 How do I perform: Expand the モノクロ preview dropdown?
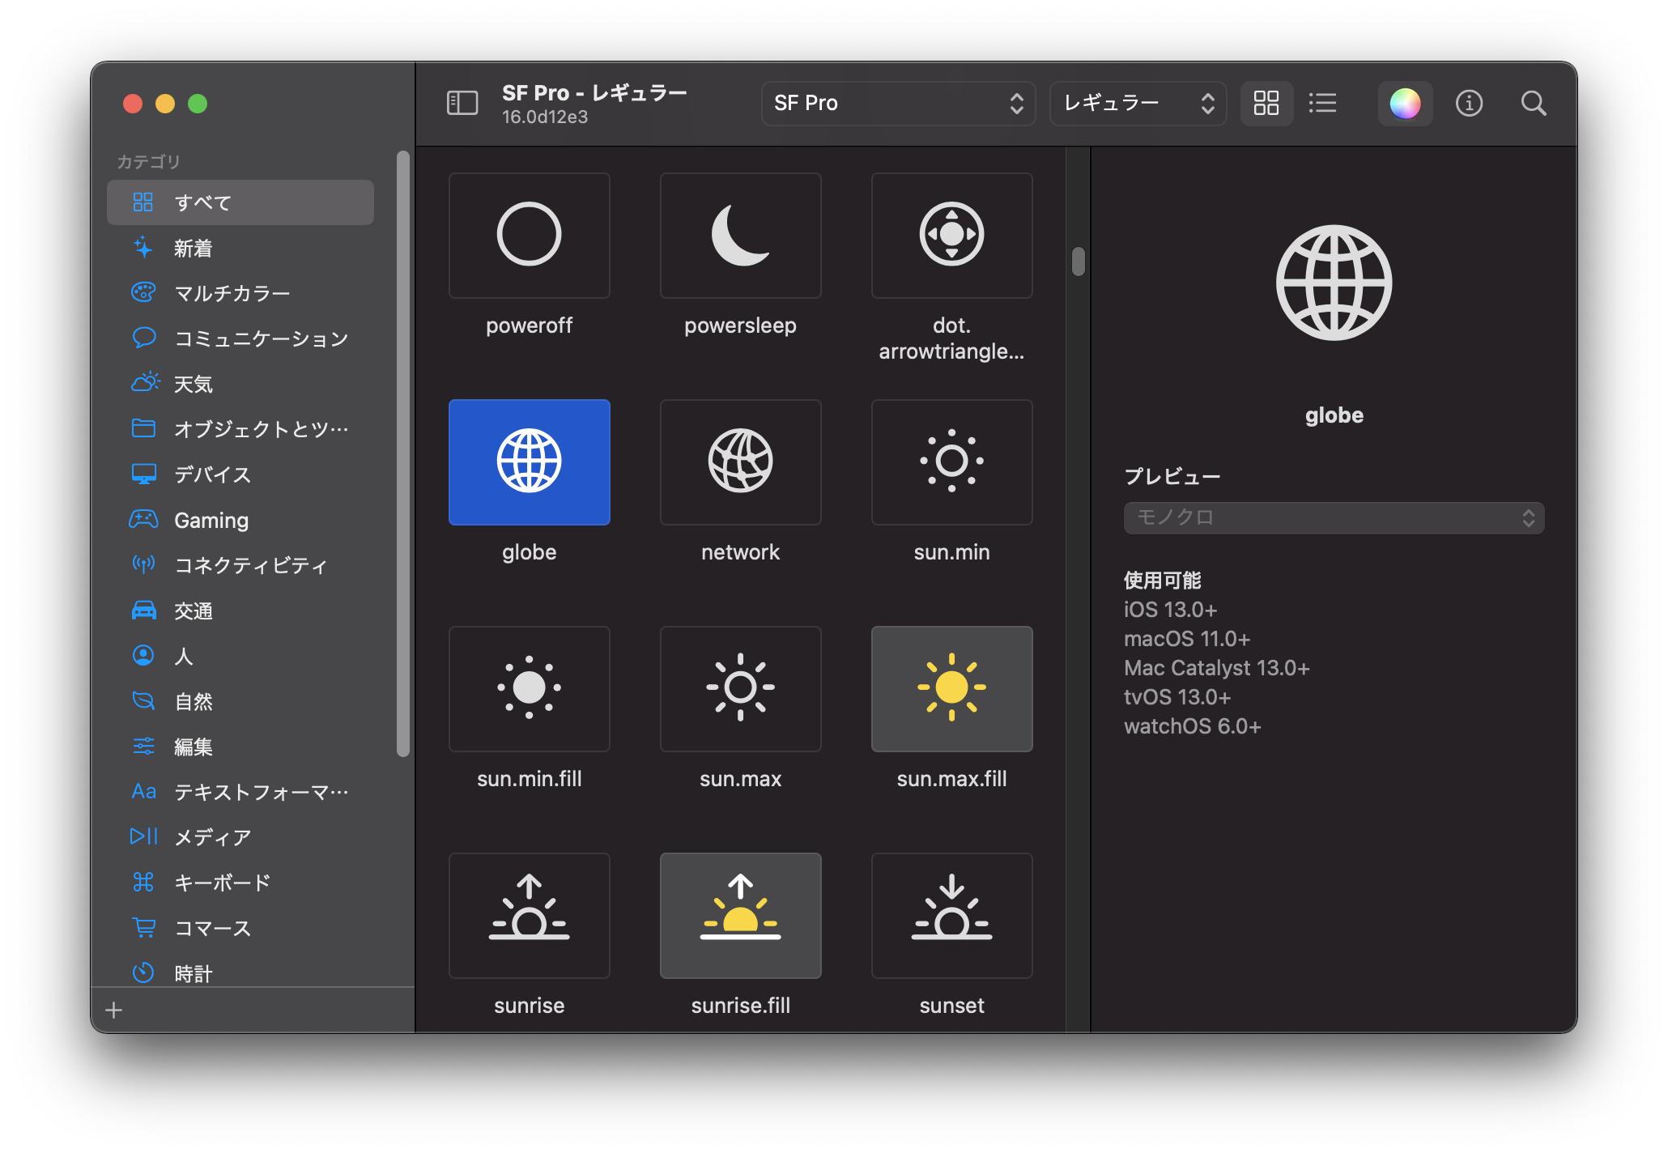1334,517
